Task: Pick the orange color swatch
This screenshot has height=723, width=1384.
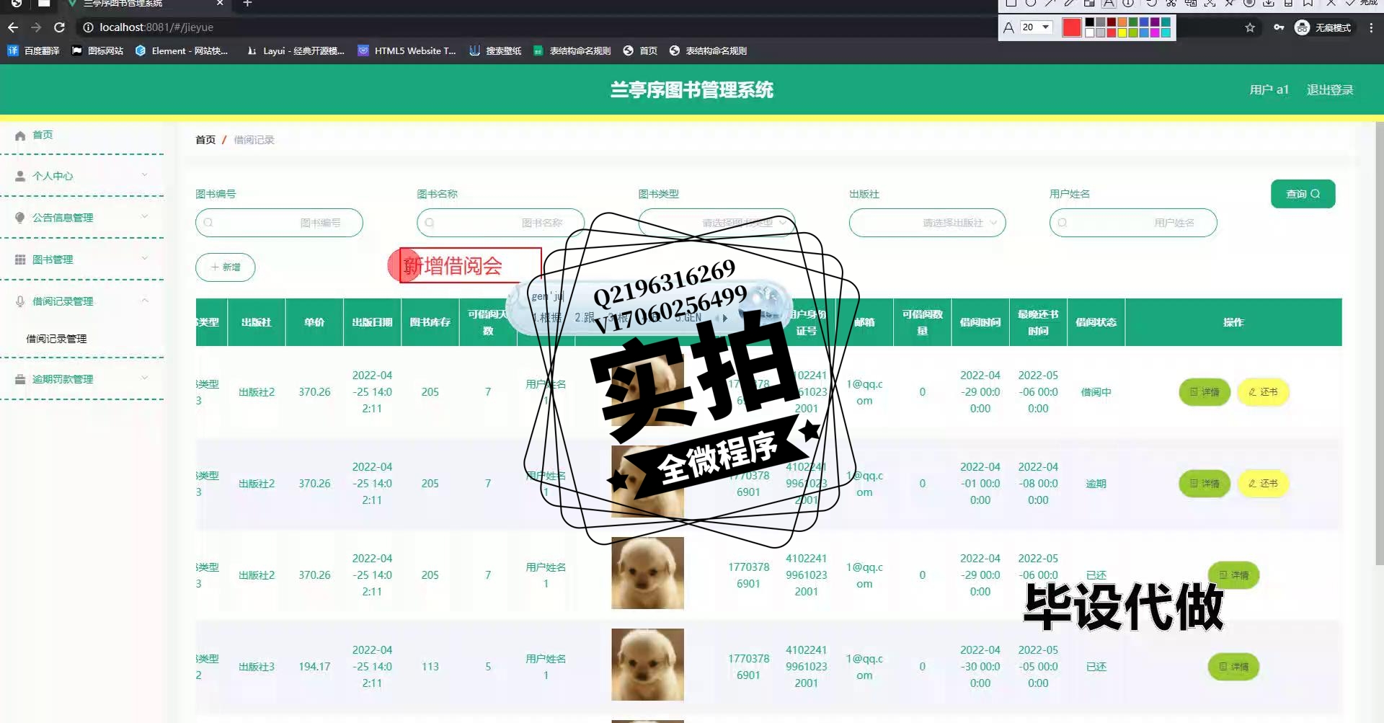Action: (1122, 22)
